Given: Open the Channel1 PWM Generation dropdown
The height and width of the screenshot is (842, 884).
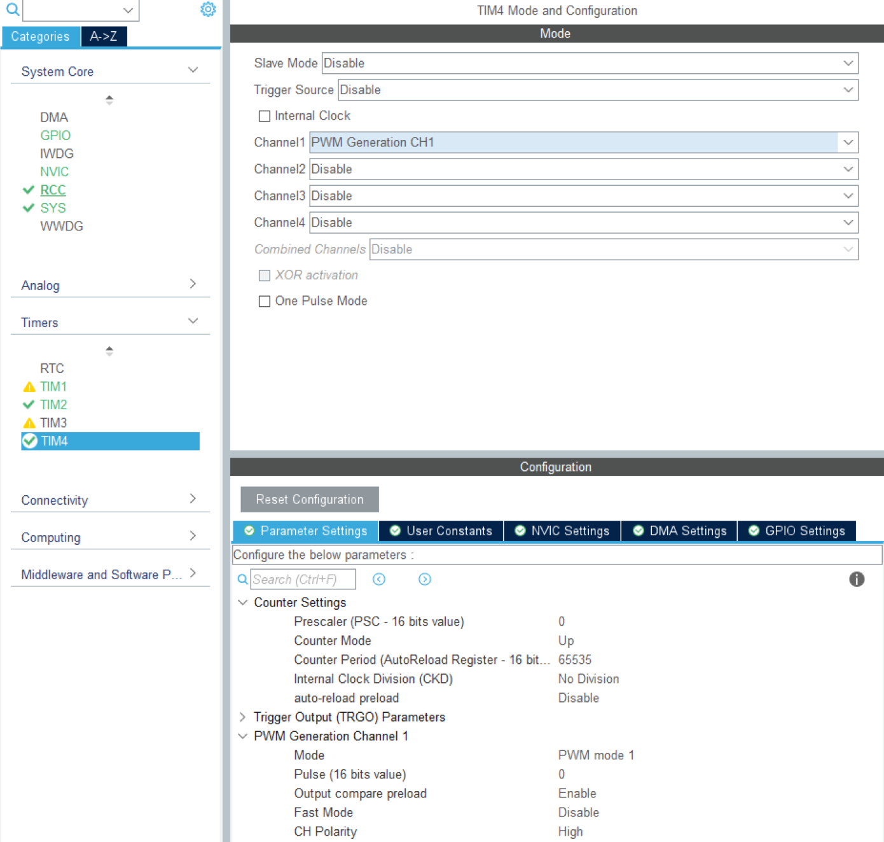Looking at the screenshot, I should tap(848, 143).
